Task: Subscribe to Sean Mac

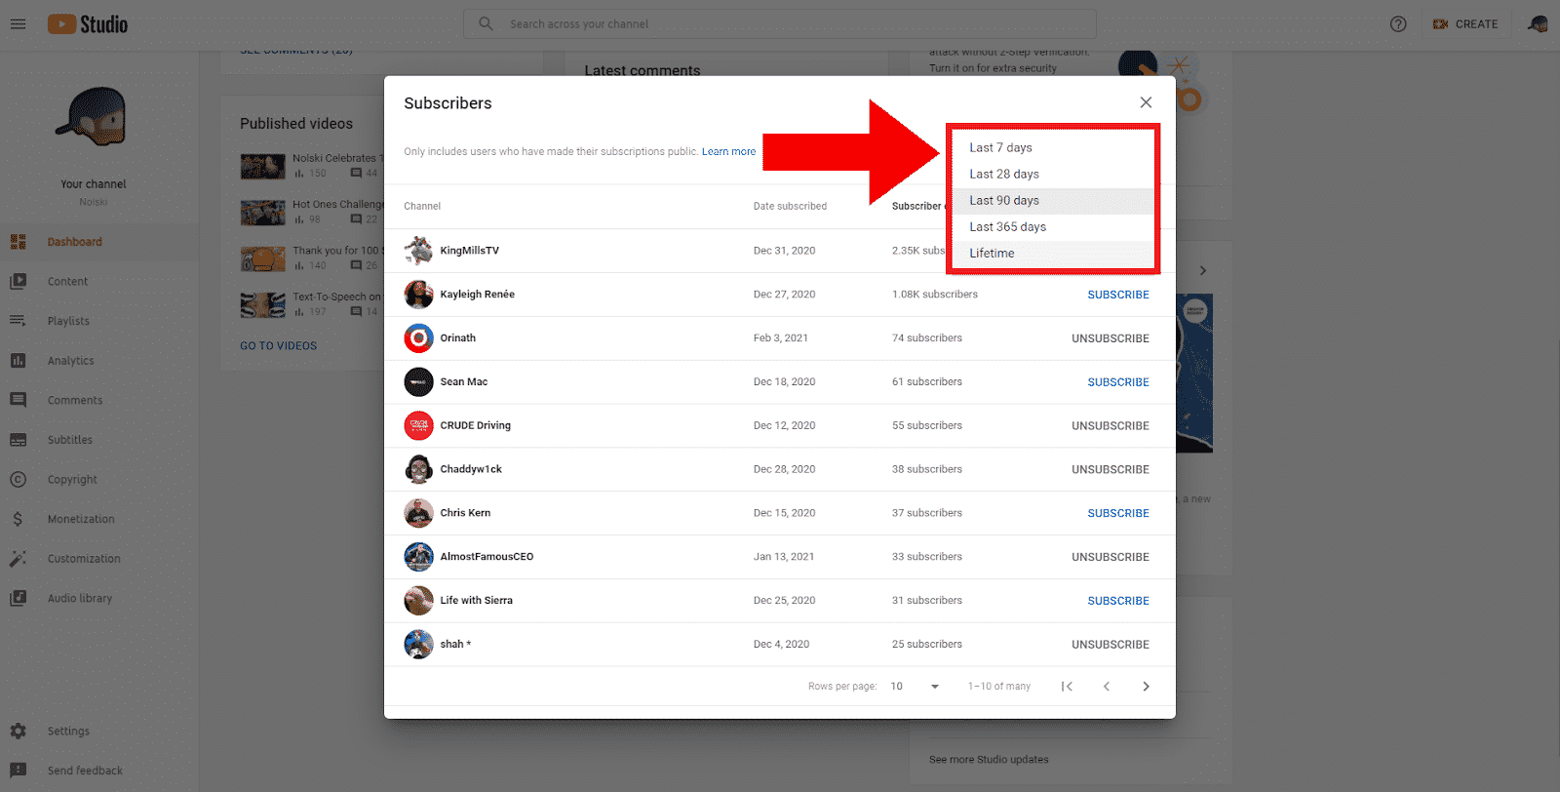Action: (1118, 382)
